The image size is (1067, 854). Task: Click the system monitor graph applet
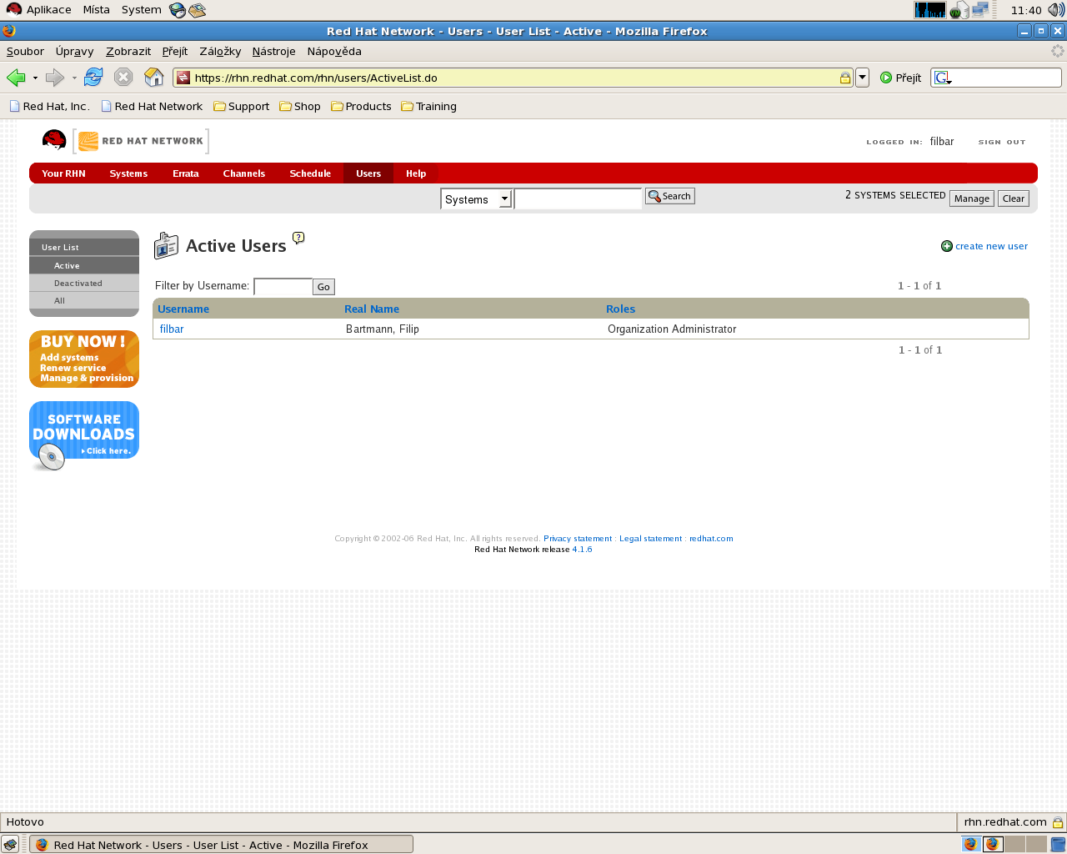(930, 10)
